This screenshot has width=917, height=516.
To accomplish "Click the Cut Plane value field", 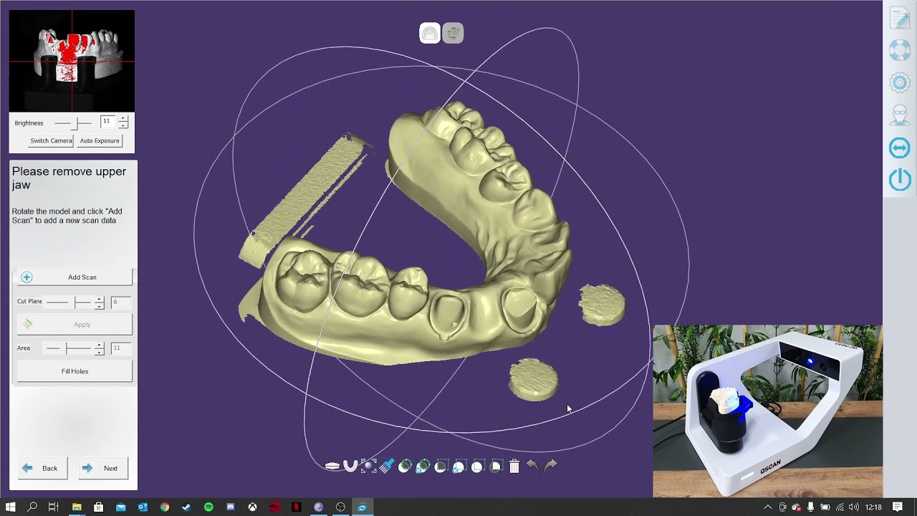I will (120, 302).
